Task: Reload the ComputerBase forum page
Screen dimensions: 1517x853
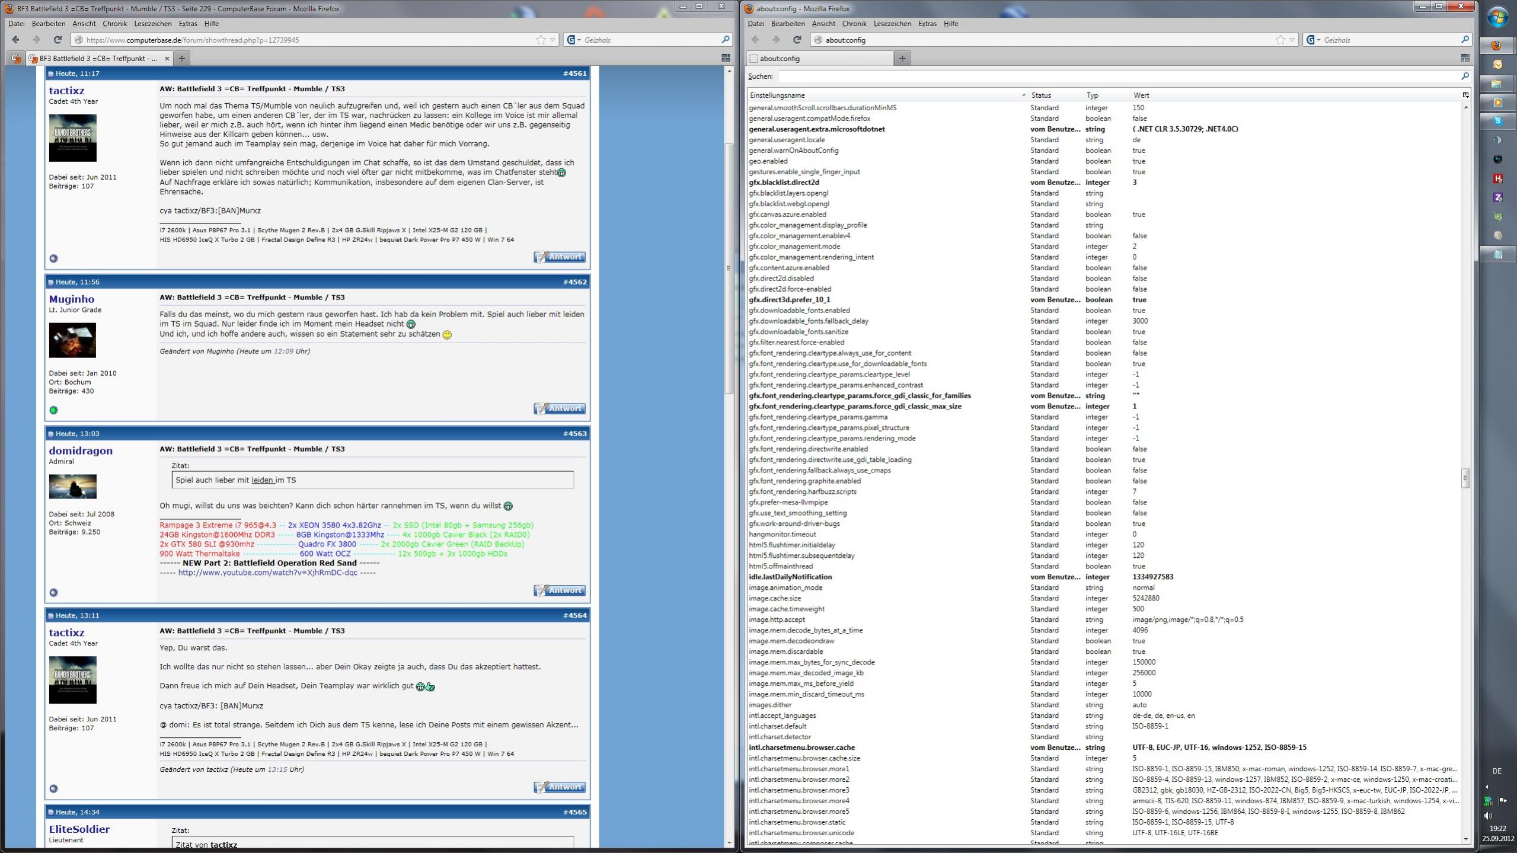Action: 58,40
